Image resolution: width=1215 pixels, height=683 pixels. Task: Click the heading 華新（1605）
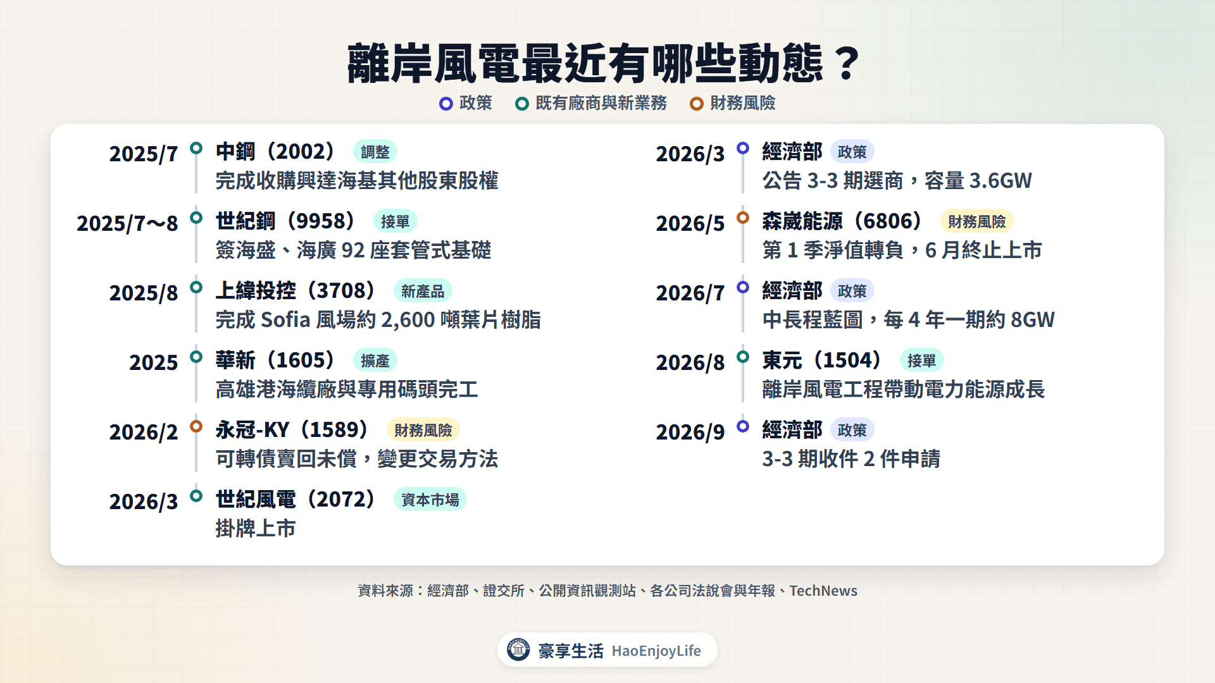point(276,360)
